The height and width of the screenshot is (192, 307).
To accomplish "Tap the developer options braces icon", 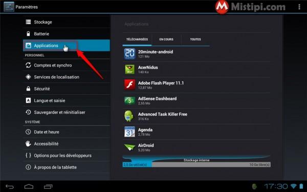I will tap(28, 155).
